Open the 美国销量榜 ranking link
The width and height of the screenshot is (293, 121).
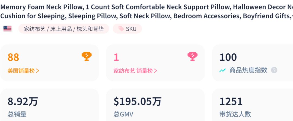23,71
